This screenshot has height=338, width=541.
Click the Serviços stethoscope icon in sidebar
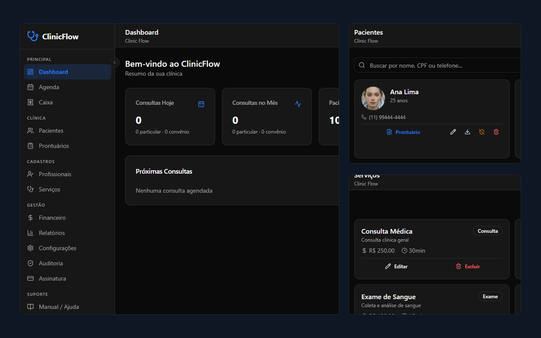coord(30,189)
